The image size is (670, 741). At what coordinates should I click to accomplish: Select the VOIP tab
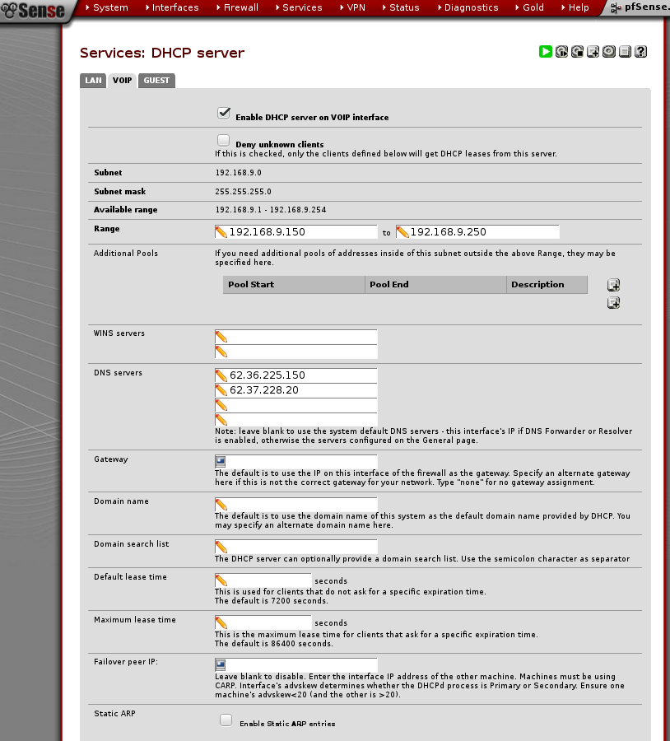click(122, 81)
